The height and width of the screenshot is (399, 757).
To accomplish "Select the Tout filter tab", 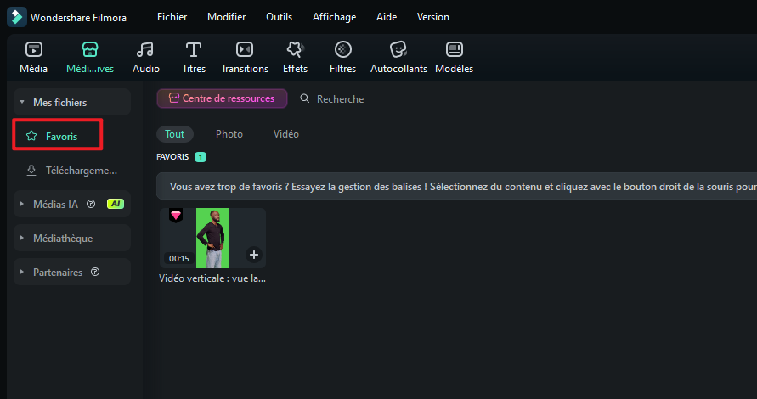I will tap(175, 134).
